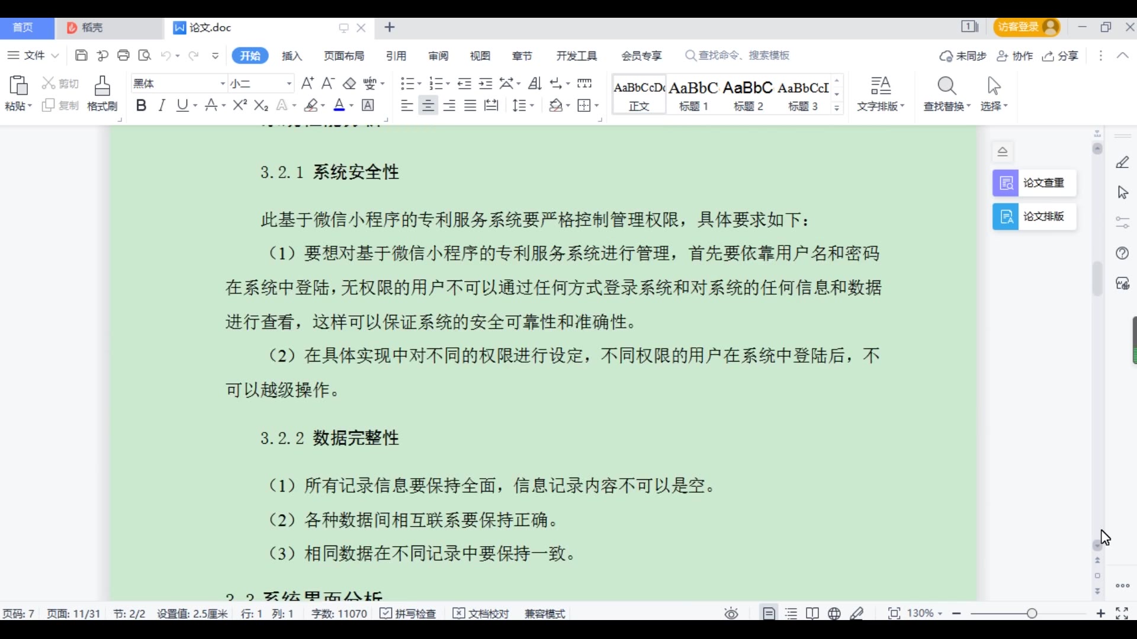
Task: Apply bold formatting with B icon
Action: (x=141, y=105)
